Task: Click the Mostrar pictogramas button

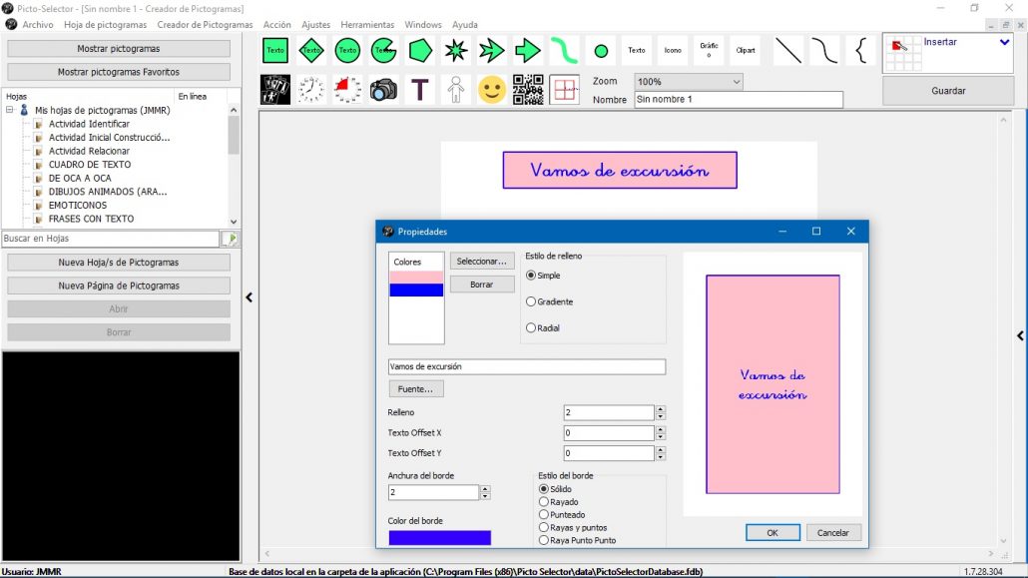Action: point(118,47)
